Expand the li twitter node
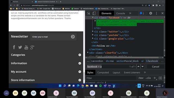The height and width of the screenshot is (98, 174). coord(93,32)
